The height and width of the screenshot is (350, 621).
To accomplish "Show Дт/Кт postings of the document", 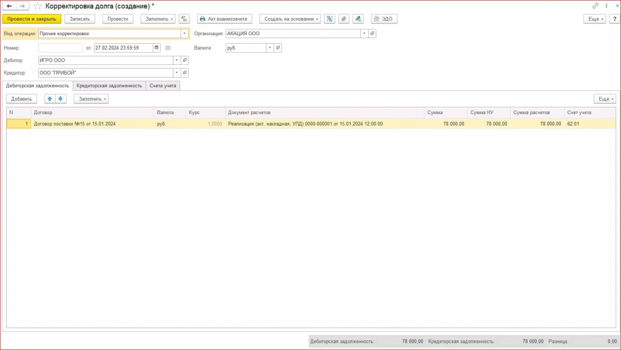I will pos(184,19).
